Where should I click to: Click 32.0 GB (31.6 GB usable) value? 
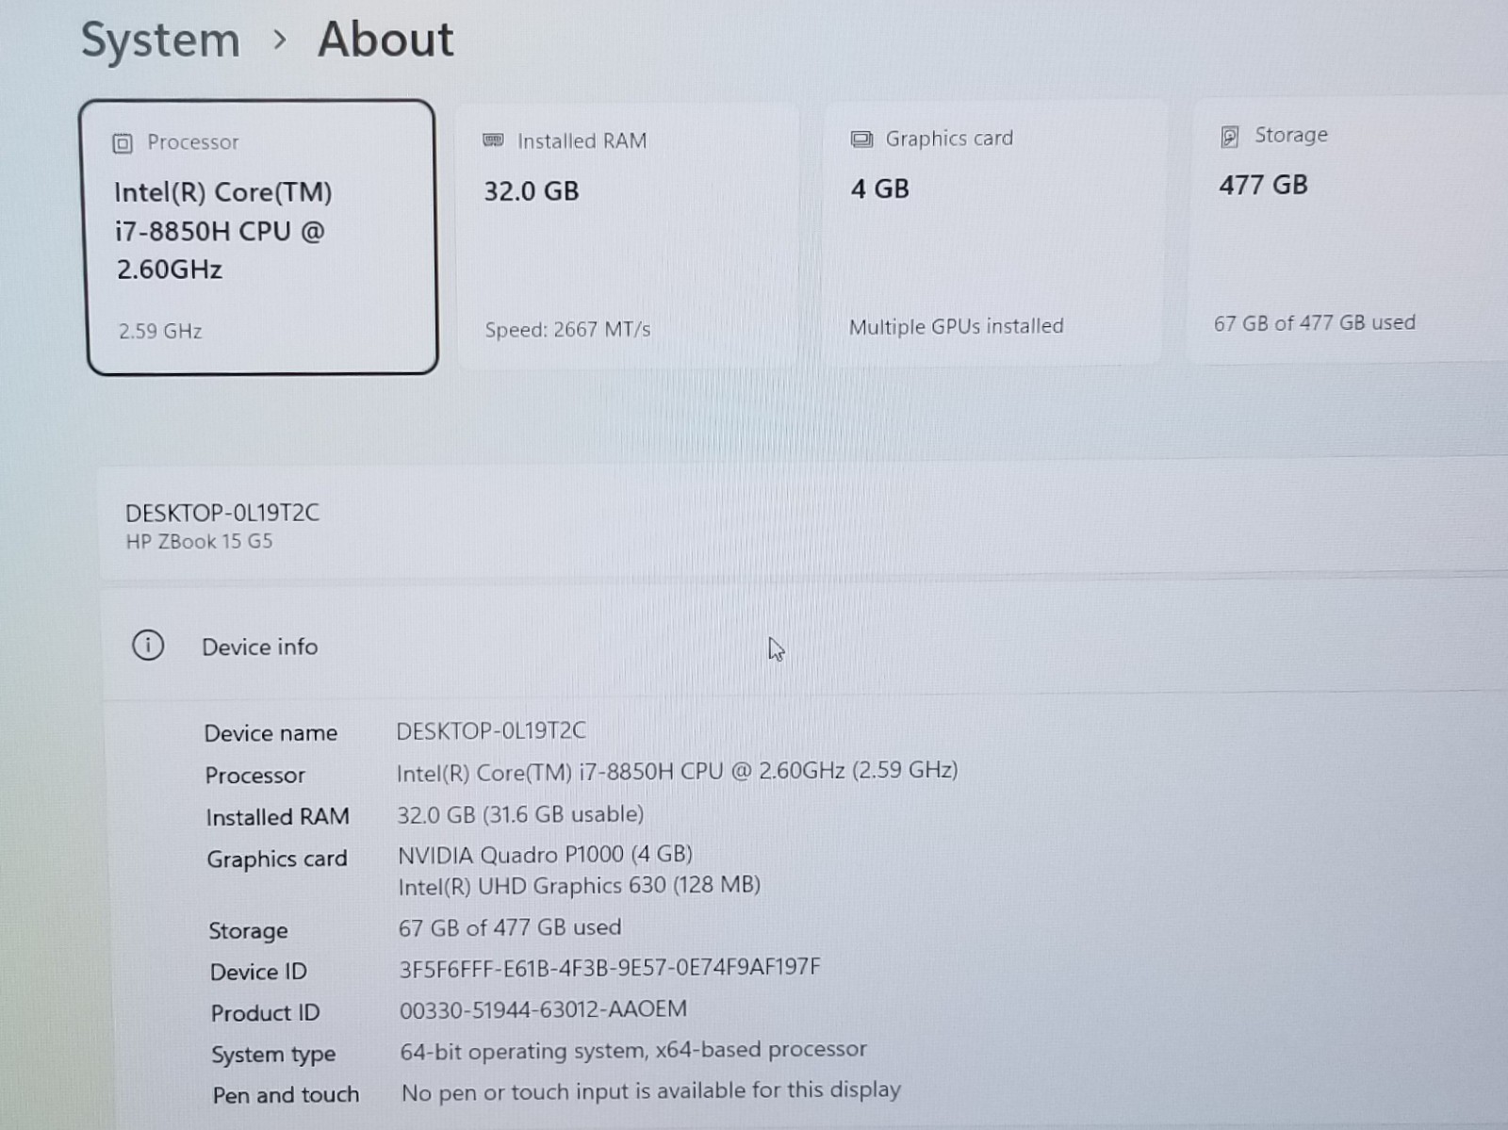[520, 814]
